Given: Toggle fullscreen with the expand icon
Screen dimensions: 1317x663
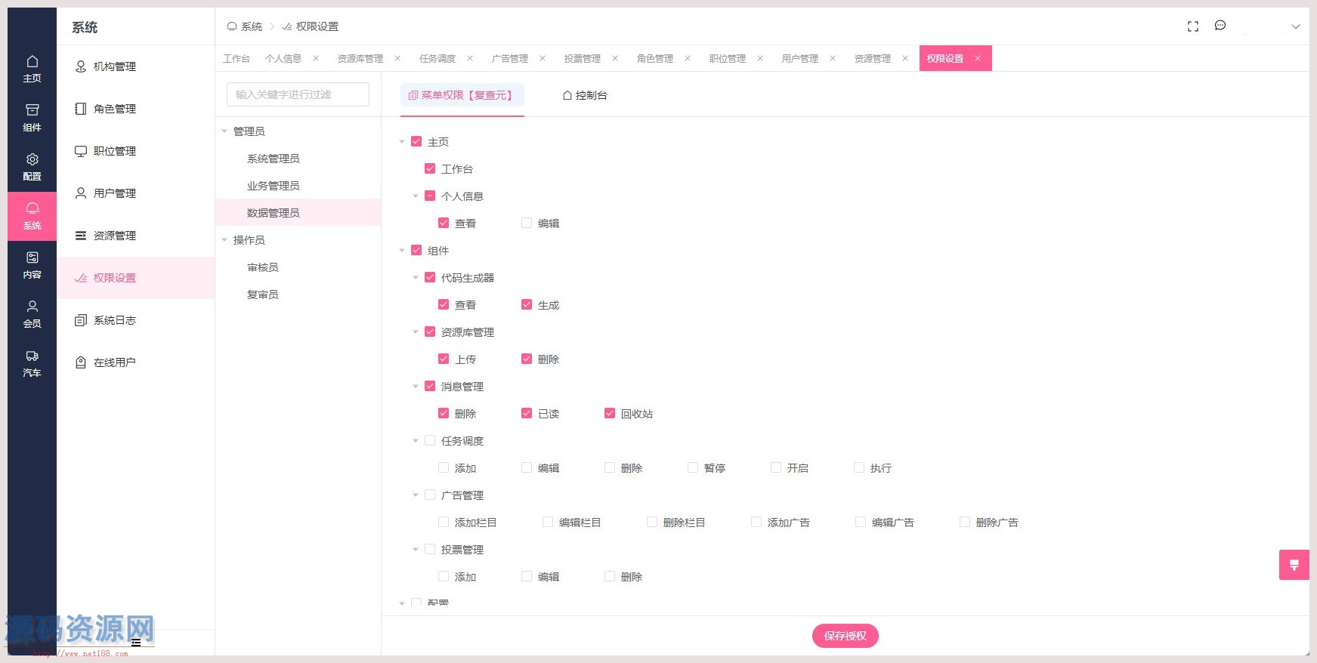Looking at the screenshot, I should click(x=1193, y=26).
